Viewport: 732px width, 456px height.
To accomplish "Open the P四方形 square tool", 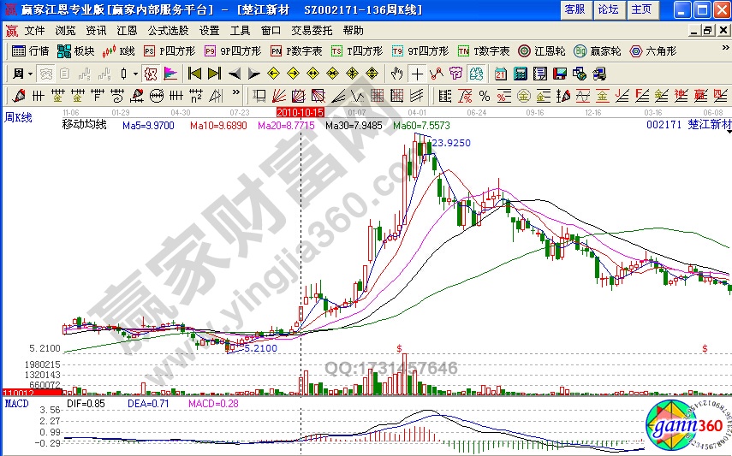I will coord(170,50).
